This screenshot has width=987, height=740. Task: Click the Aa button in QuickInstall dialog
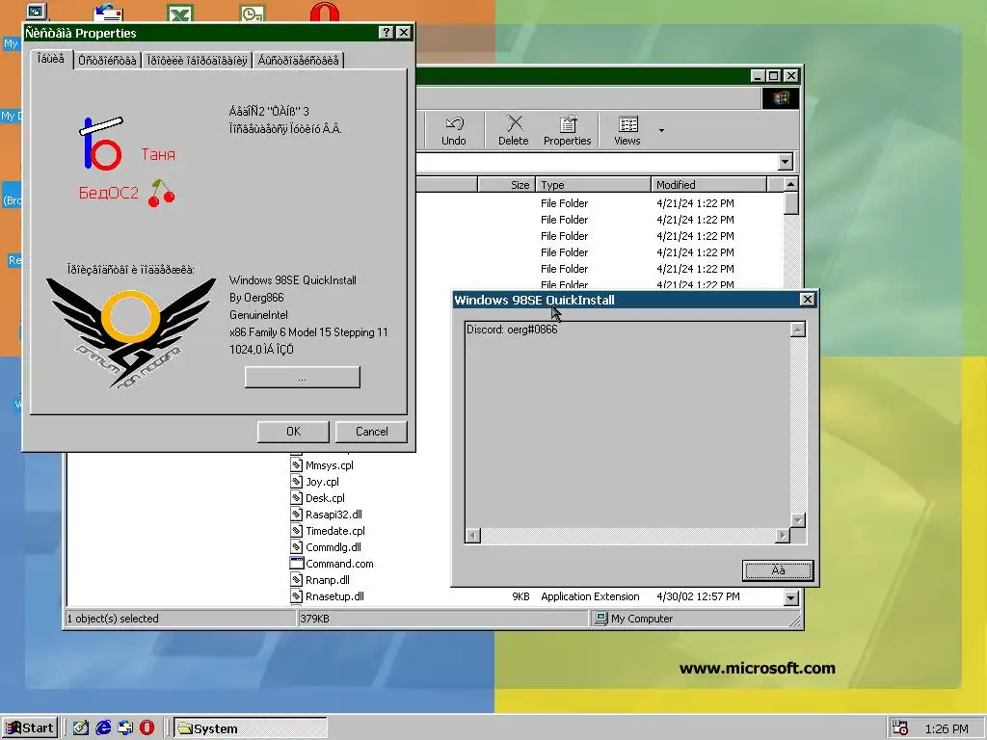778,570
